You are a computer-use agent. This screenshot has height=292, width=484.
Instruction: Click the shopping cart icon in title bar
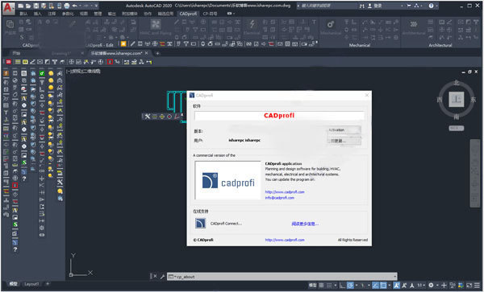click(x=409, y=6)
